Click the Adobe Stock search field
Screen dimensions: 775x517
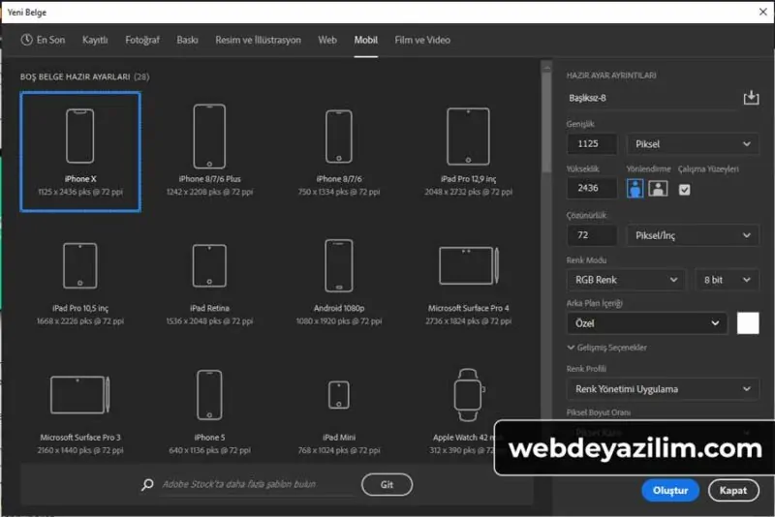[x=257, y=484]
